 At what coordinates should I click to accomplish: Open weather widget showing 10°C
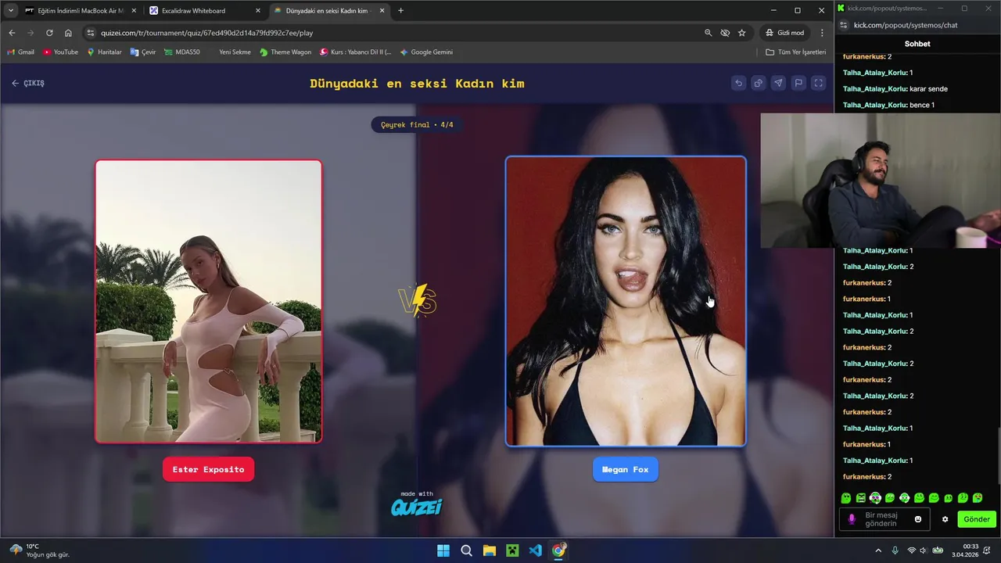(x=39, y=550)
